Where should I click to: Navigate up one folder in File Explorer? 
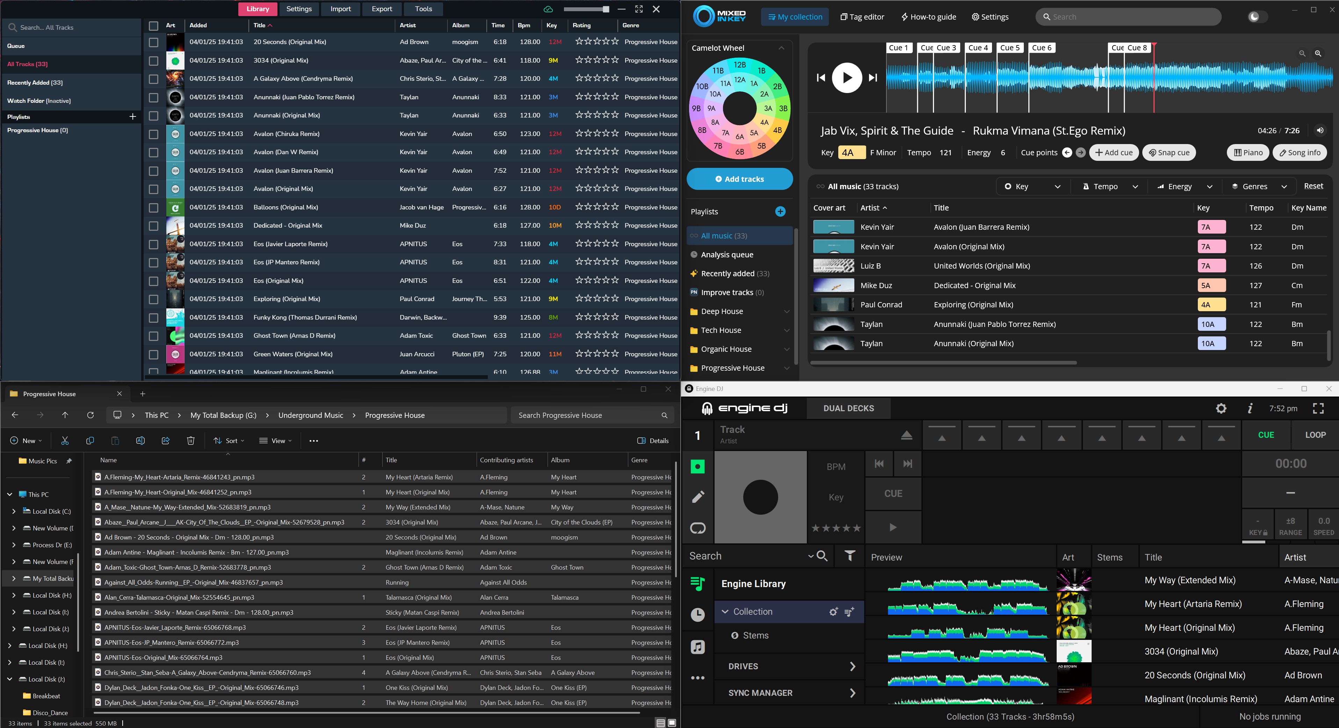pos(65,415)
